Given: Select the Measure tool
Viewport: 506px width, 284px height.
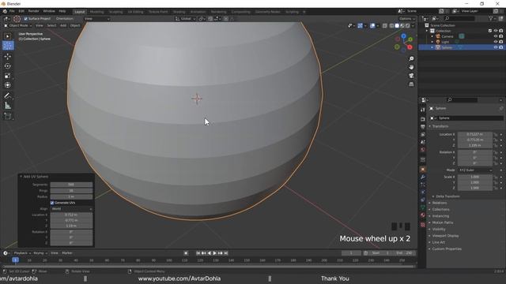Looking at the screenshot, I should coord(8,106).
